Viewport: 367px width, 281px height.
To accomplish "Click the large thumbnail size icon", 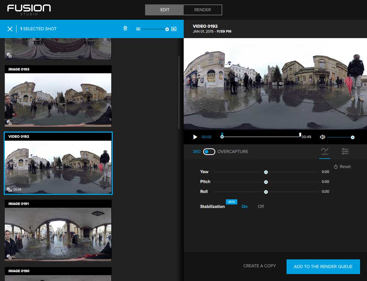I will pos(174,29).
